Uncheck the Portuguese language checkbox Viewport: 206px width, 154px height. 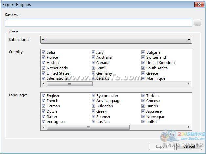(x=44, y=122)
